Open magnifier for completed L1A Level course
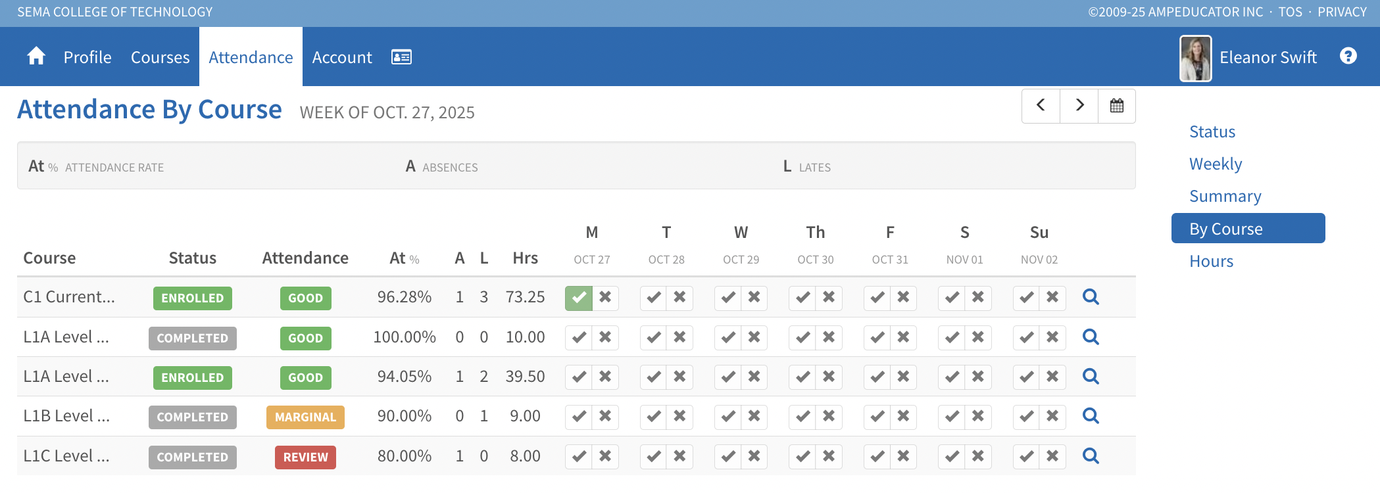 coord(1091,337)
